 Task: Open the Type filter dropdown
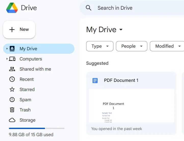tap(100, 46)
